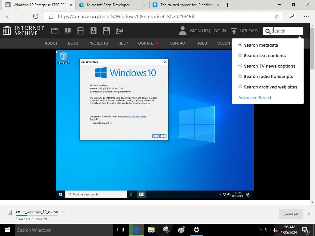
Task: Go back with the browser back arrow
Action: (9, 16)
